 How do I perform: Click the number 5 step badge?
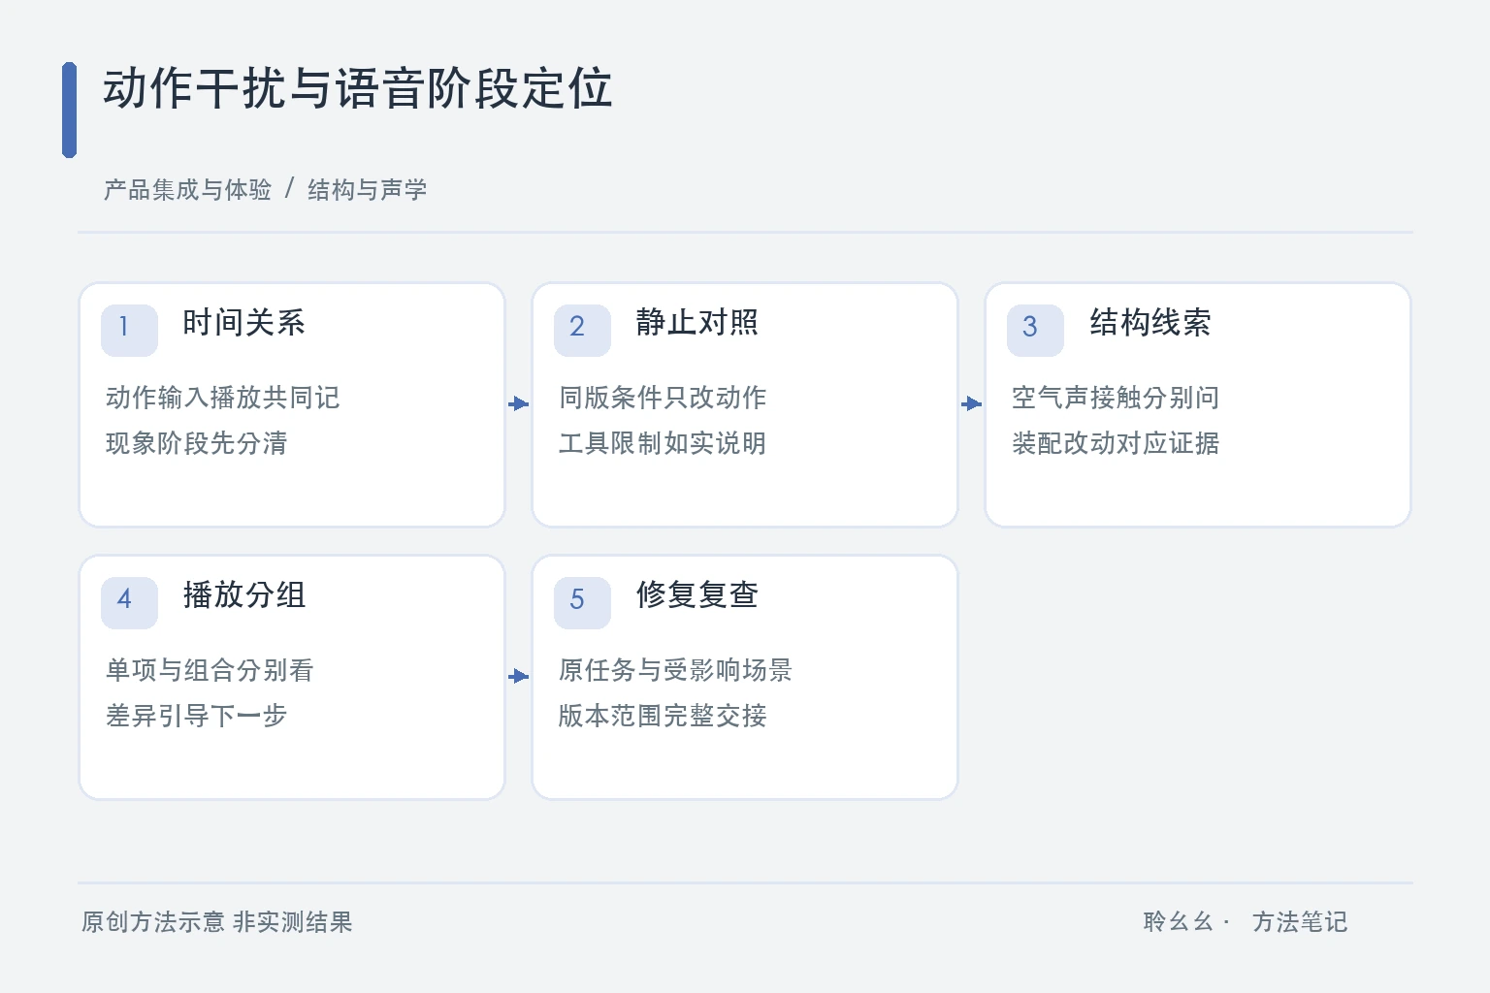coord(582,603)
